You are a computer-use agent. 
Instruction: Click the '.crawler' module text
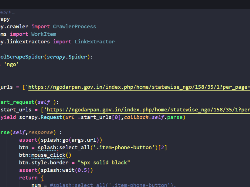tap(16, 27)
